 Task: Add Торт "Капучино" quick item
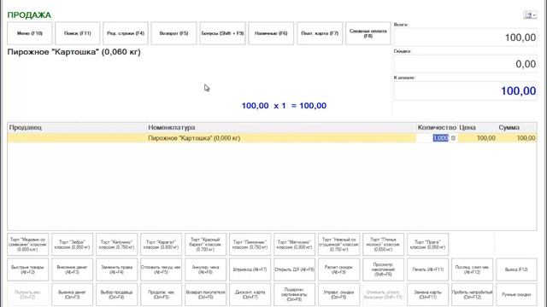click(116, 245)
